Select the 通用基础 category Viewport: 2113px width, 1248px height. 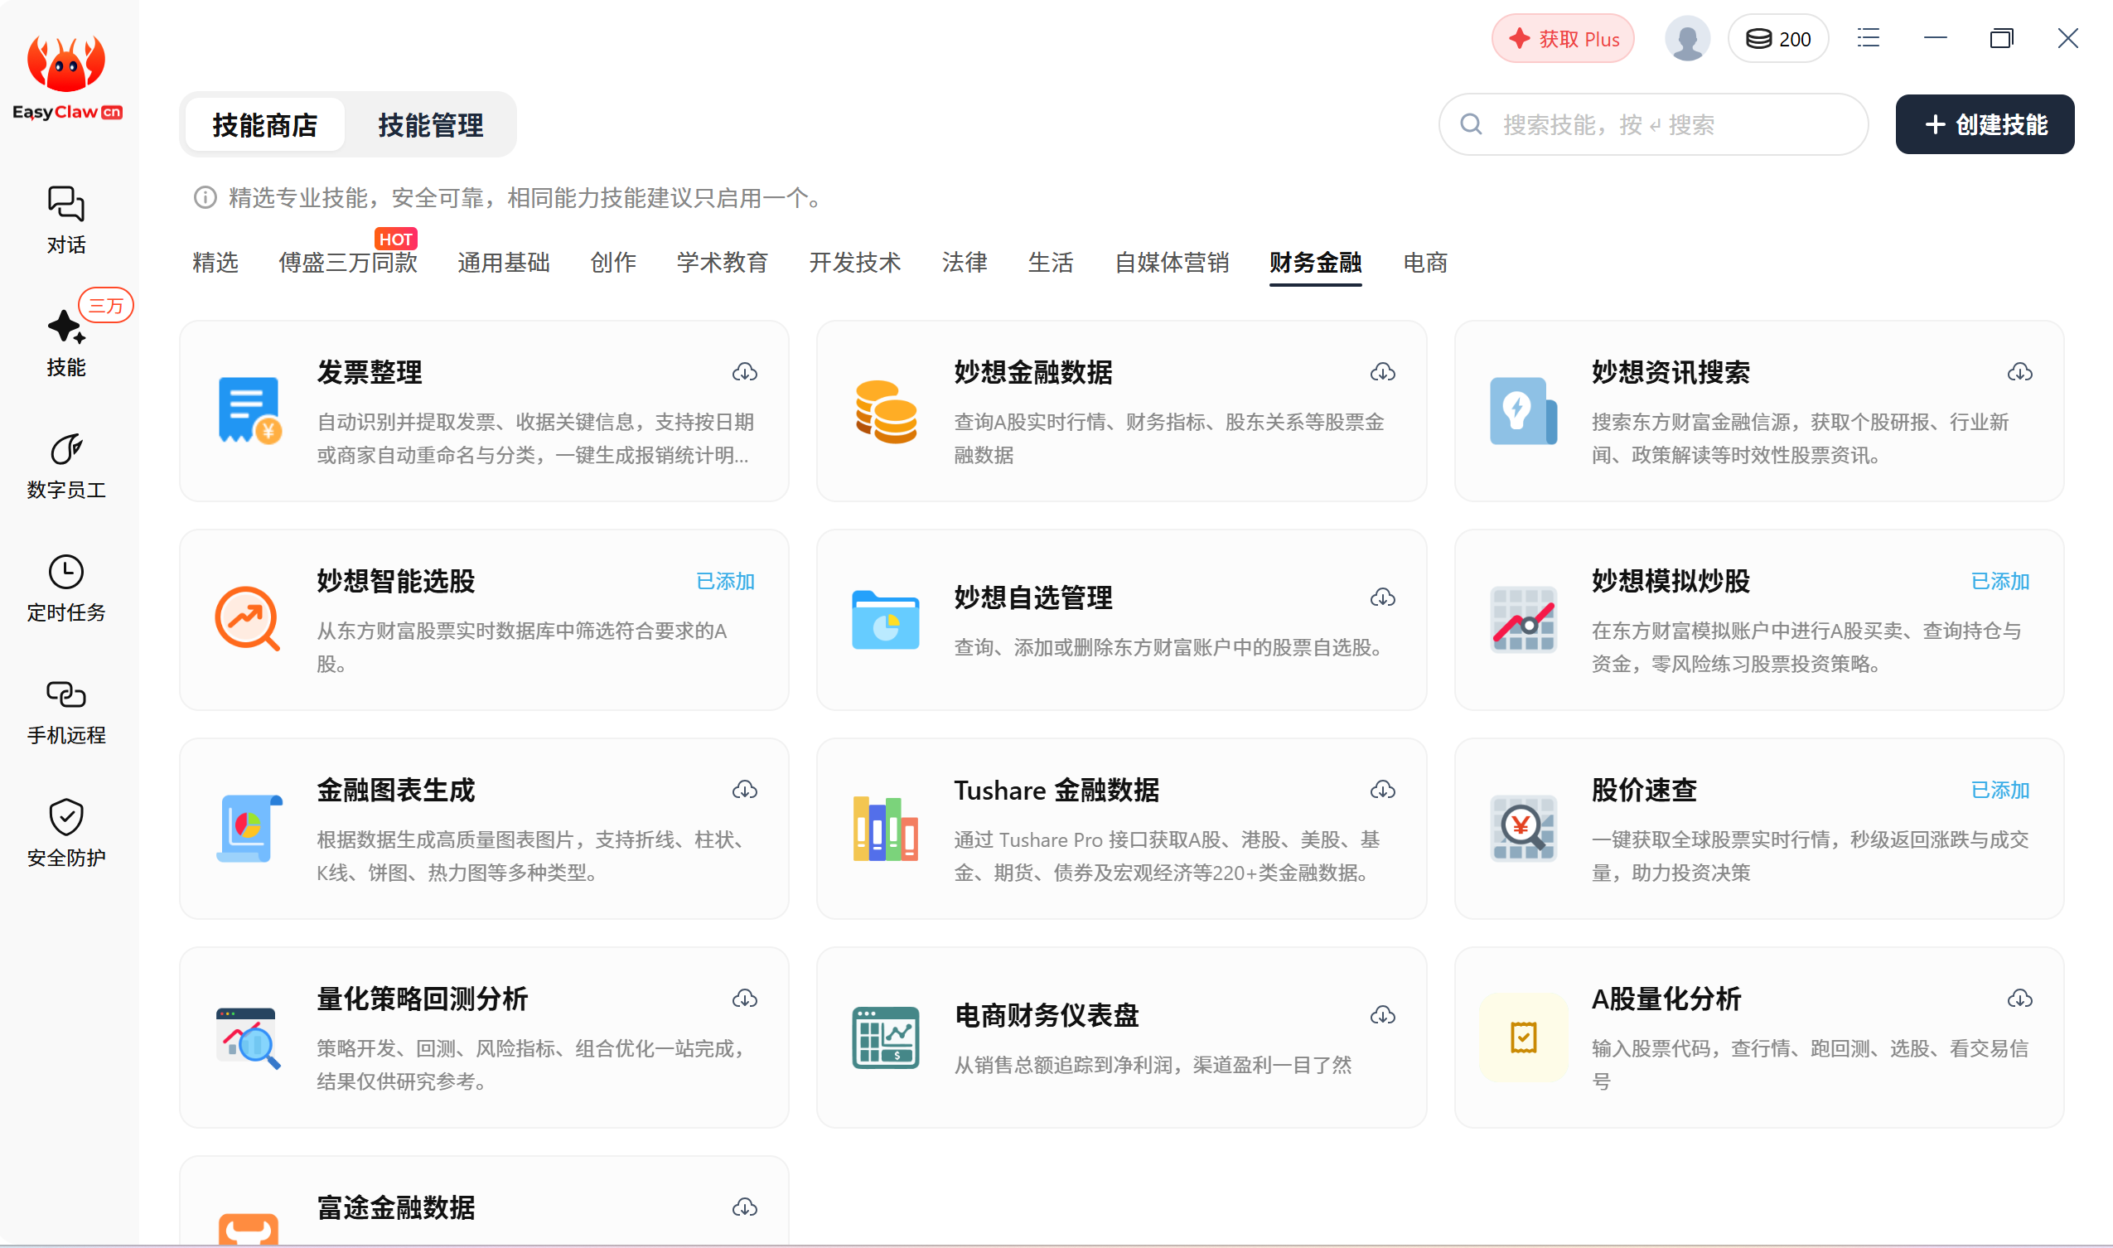point(504,263)
